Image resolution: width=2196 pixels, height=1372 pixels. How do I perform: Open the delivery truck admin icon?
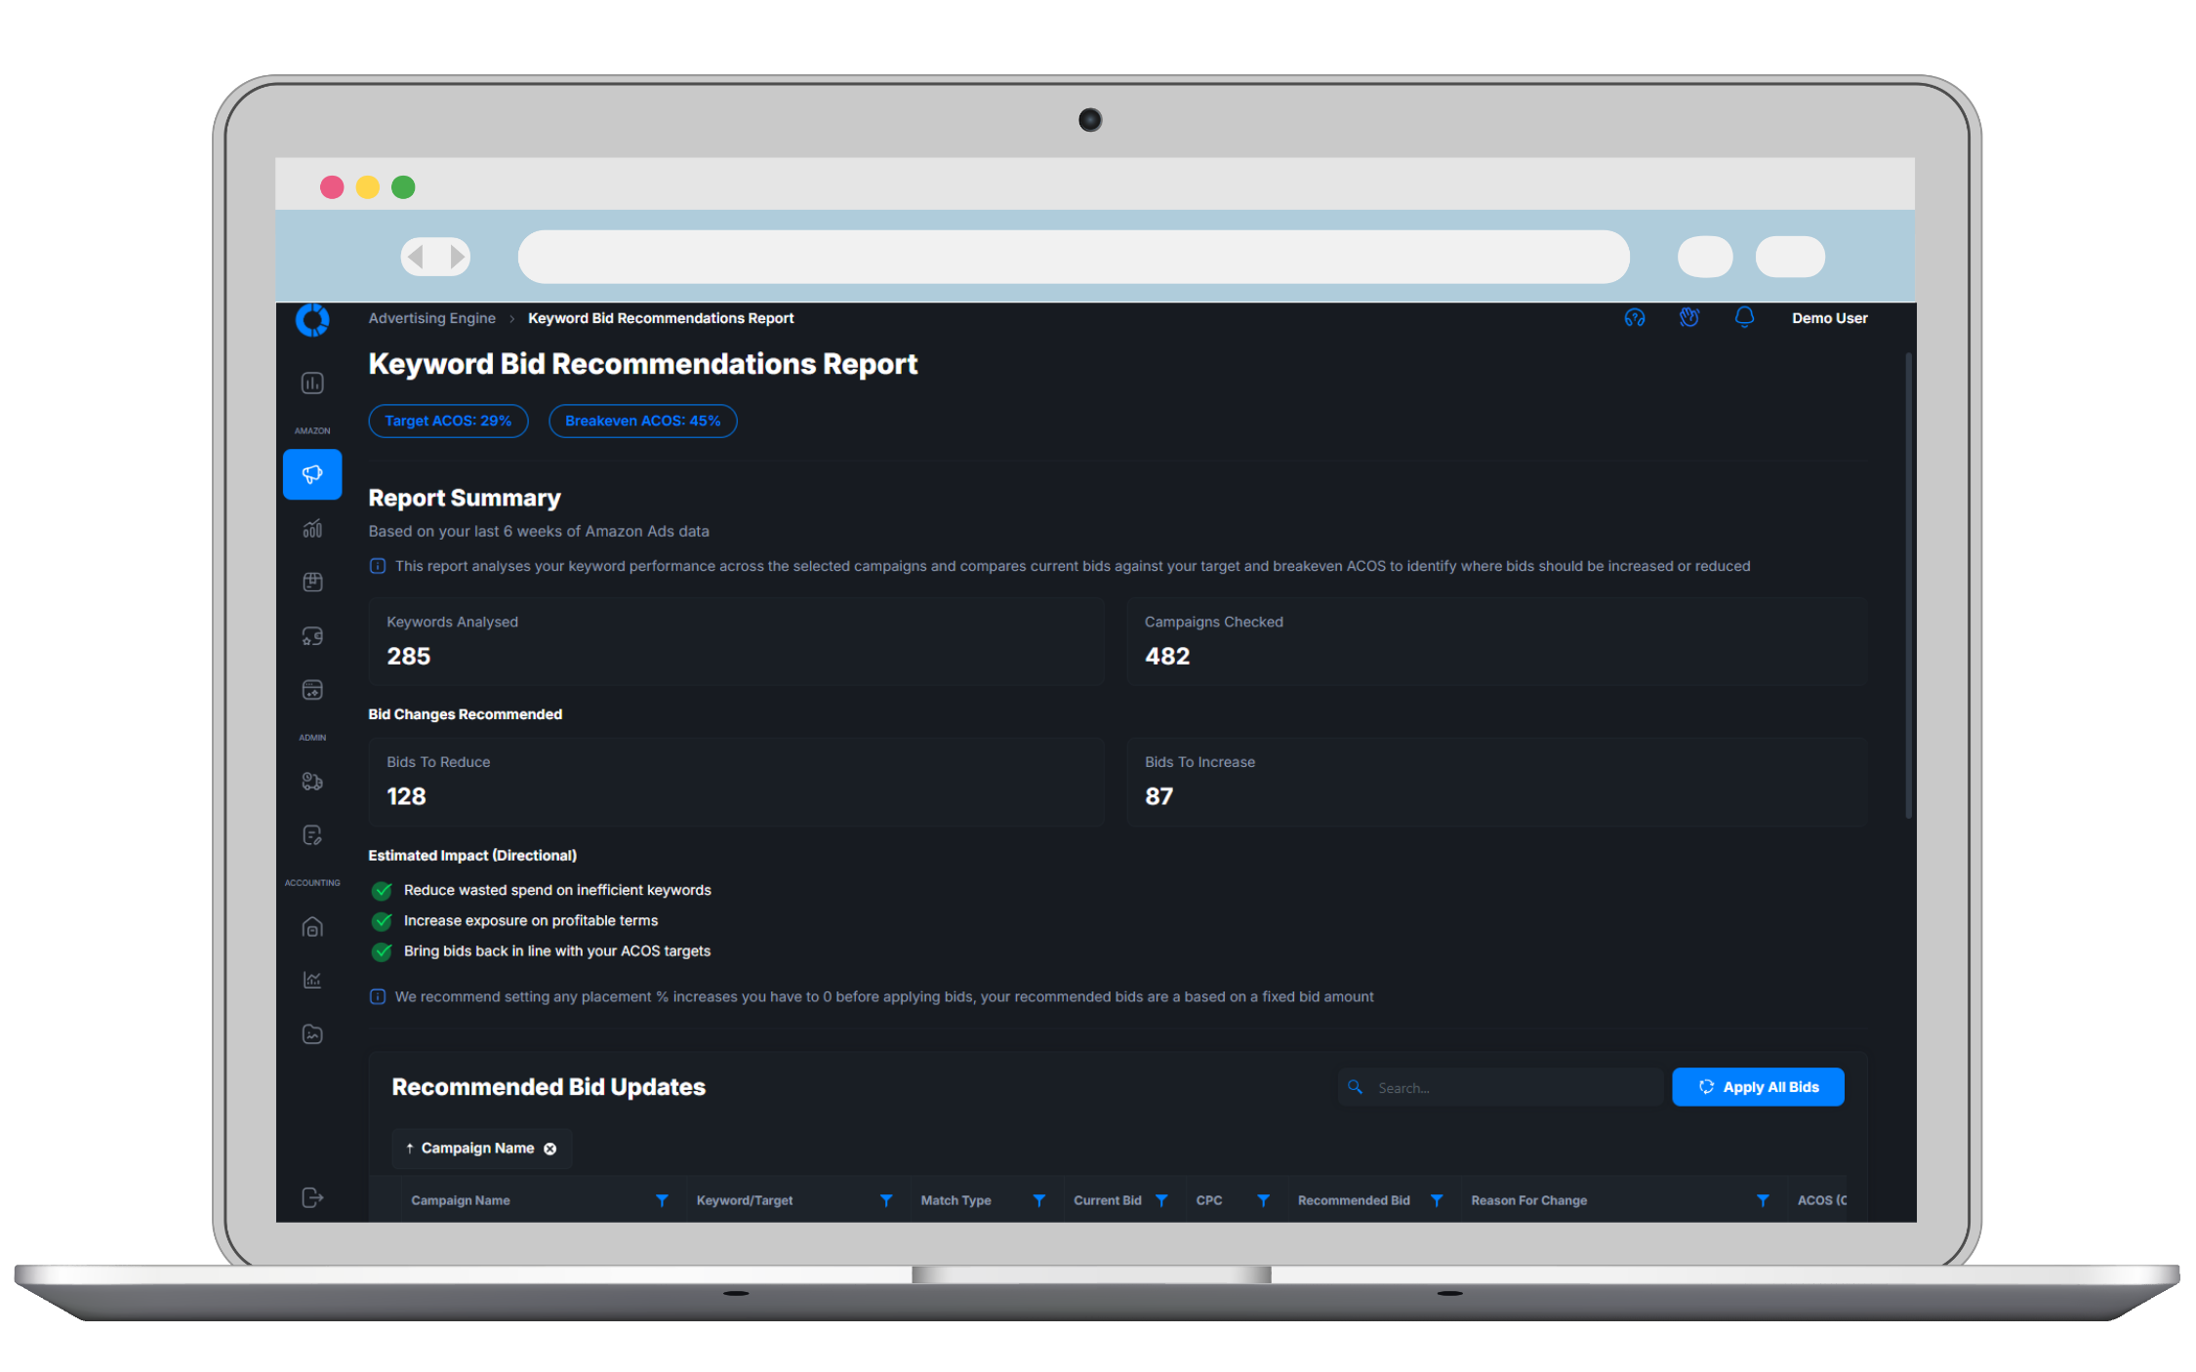click(x=312, y=782)
